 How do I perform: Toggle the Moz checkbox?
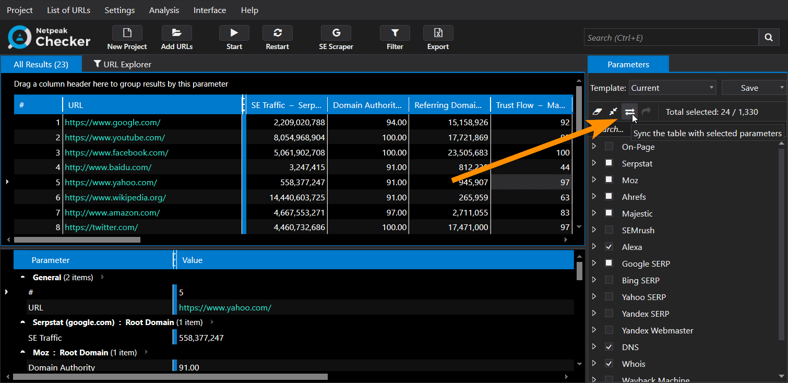[609, 180]
